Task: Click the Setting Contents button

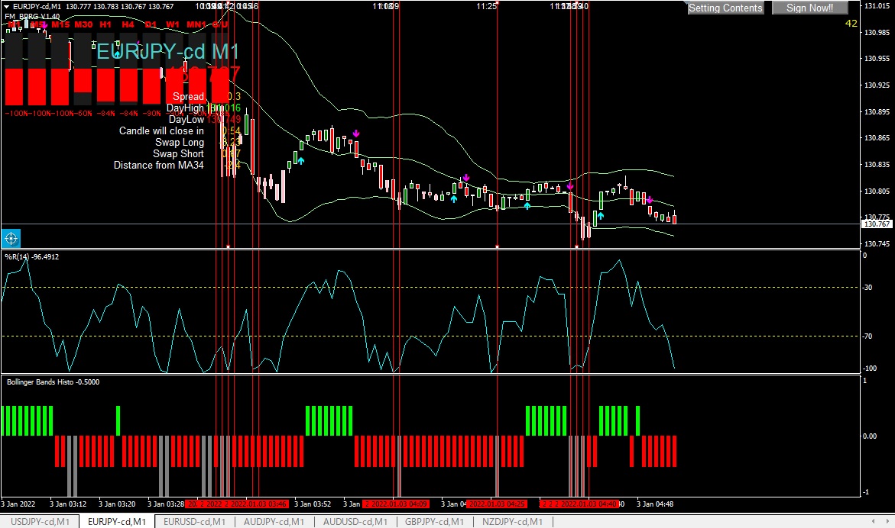Action: (725, 8)
